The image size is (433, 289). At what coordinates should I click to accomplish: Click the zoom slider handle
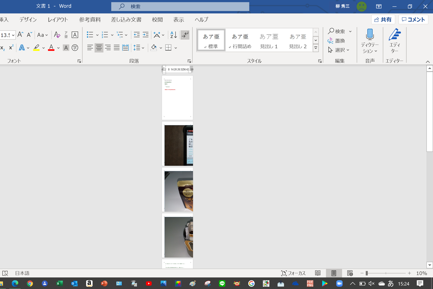pos(367,273)
